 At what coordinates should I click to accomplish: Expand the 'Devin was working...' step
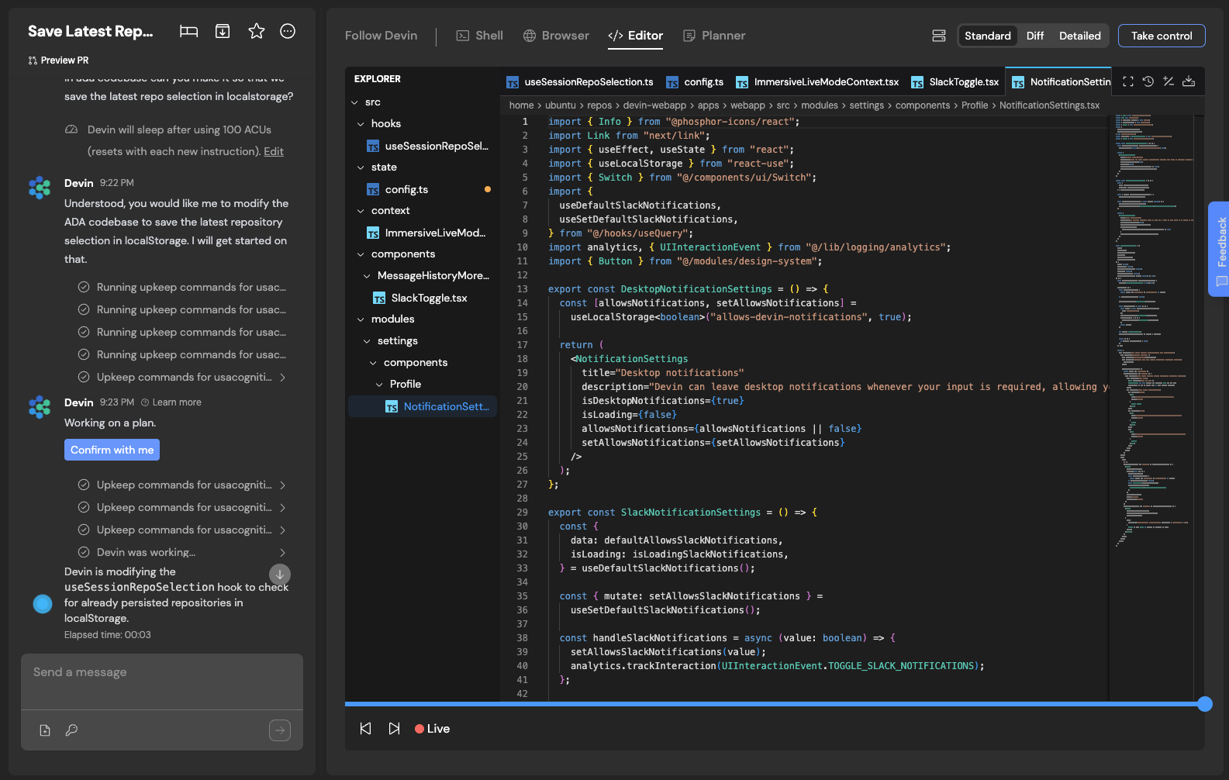[282, 553]
